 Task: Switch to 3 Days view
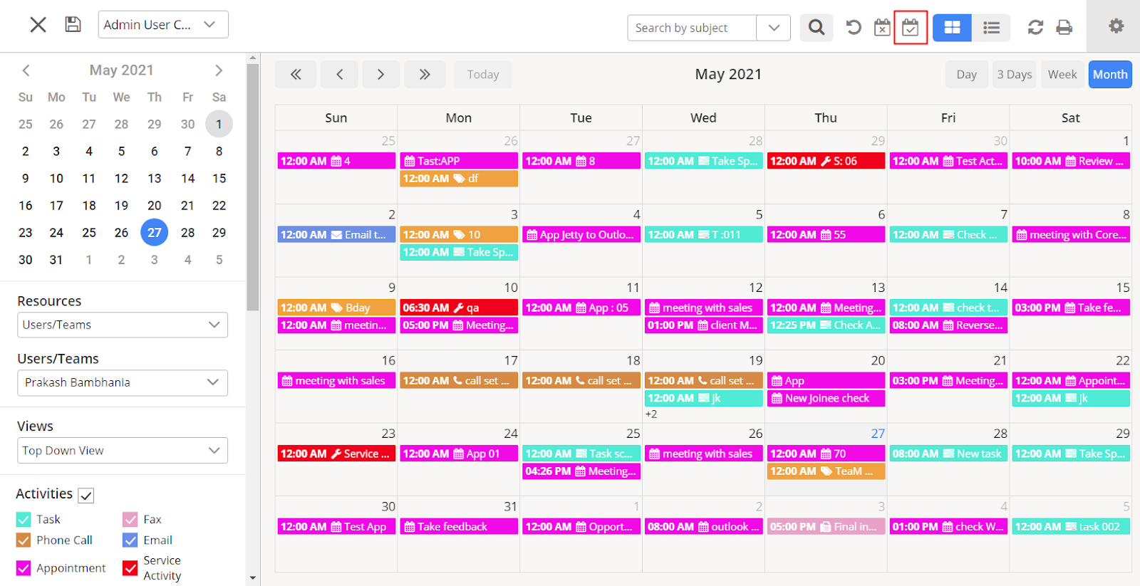click(x=1014, y=75)
